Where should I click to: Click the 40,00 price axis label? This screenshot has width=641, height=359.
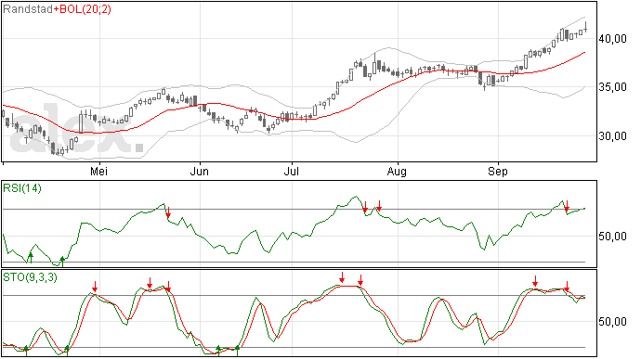pos(612,39)
